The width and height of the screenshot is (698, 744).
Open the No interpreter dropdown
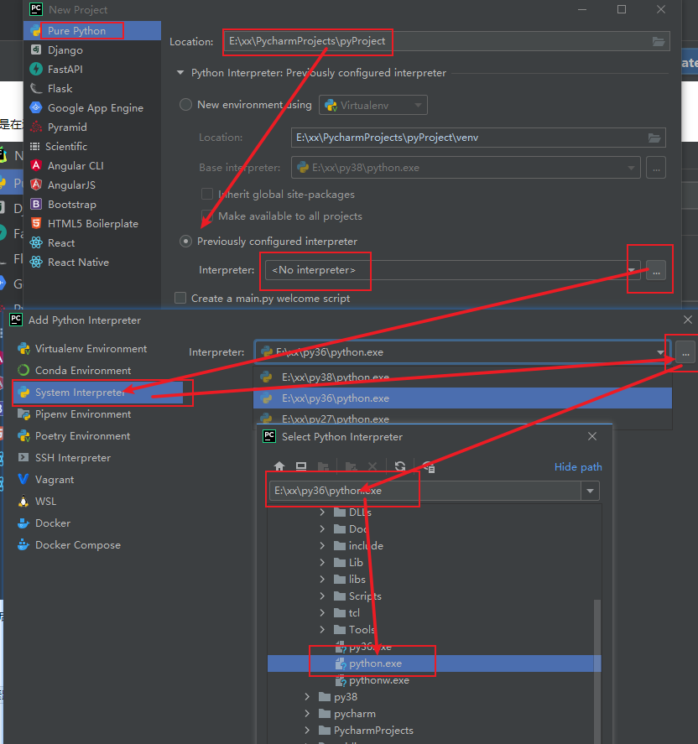tap(453, 270)
